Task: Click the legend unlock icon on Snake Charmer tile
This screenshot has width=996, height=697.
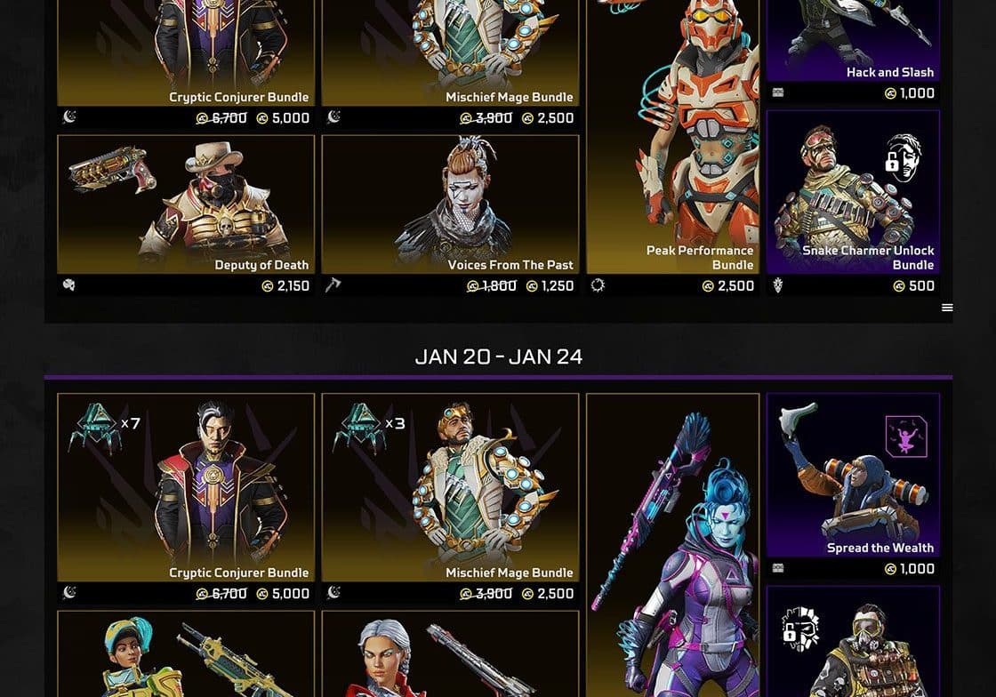Action: pyautogui.click(x=903, y=157)
